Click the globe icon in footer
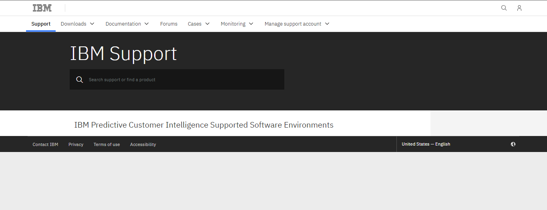547x210 pixels. coord(513,144)
